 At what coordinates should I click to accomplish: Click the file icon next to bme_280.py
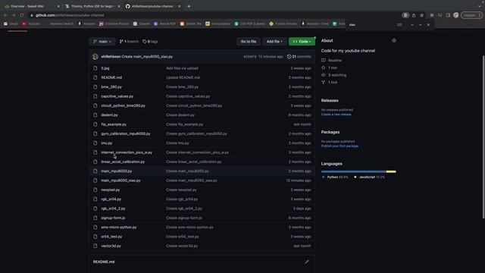(95, 87)
